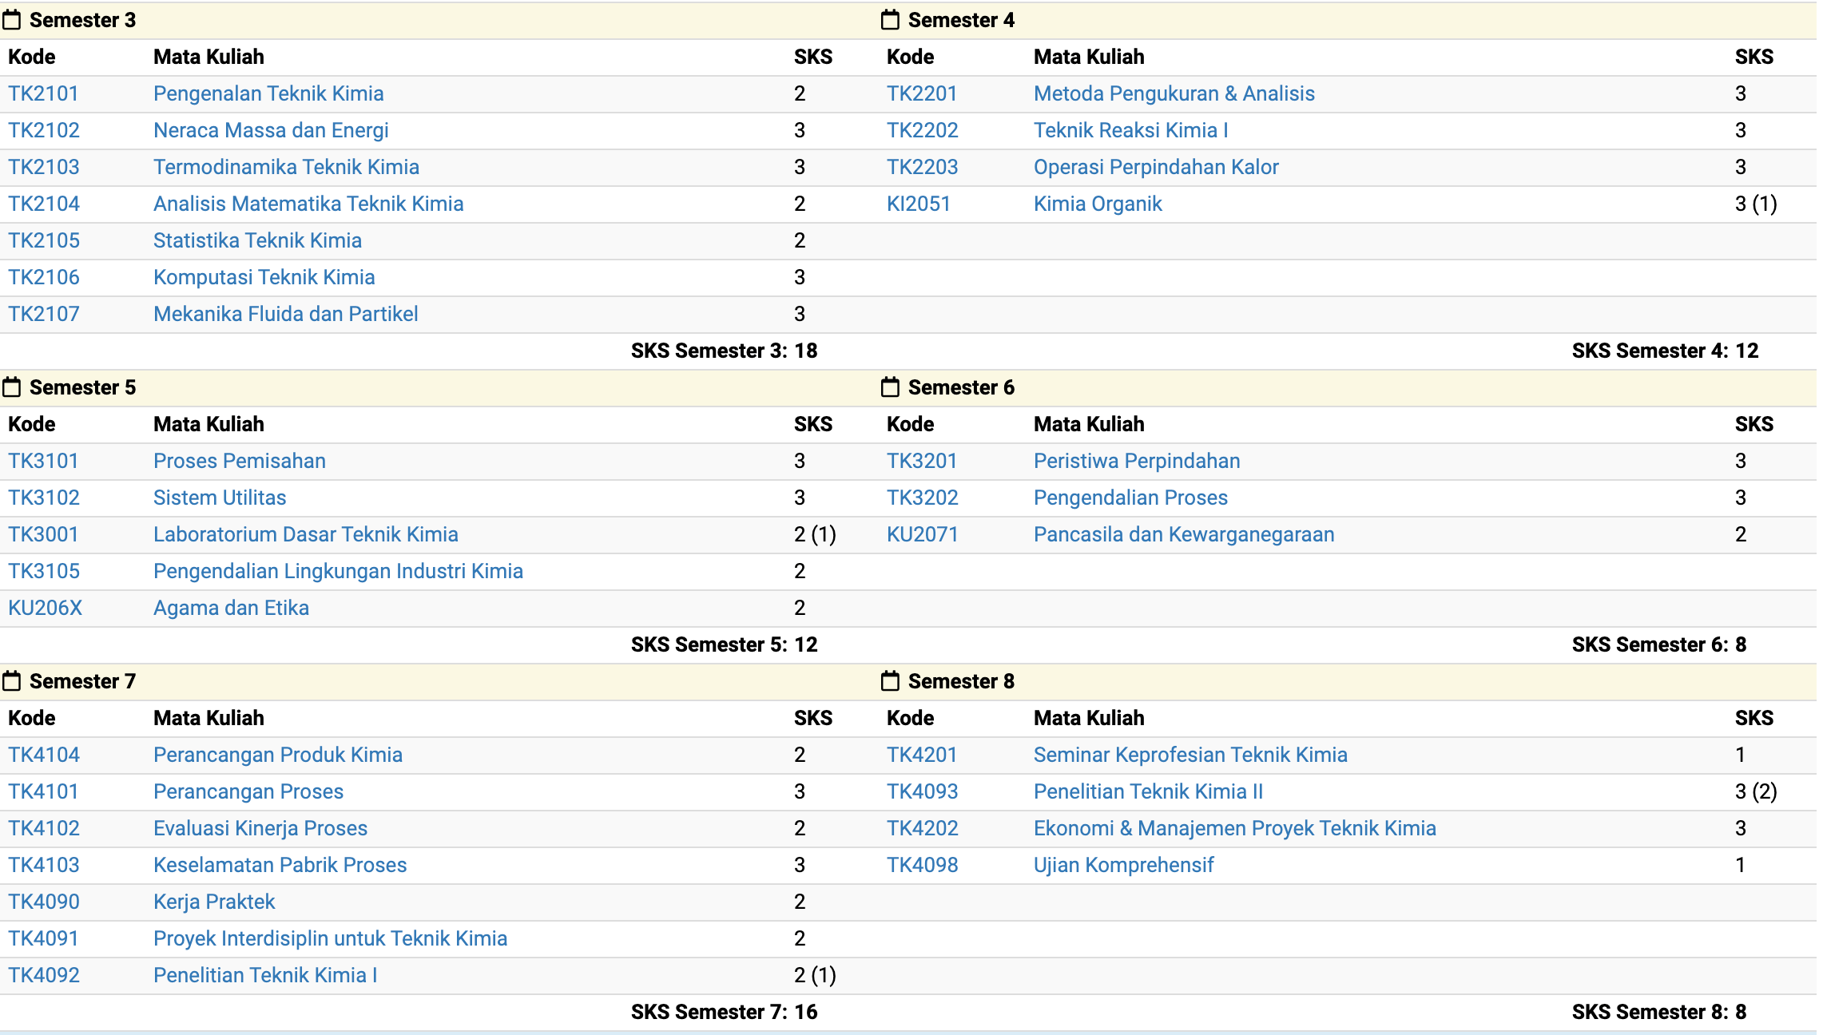
Task: Open Peristiwa Perpindahan course link
Action: coord(1136,461)
